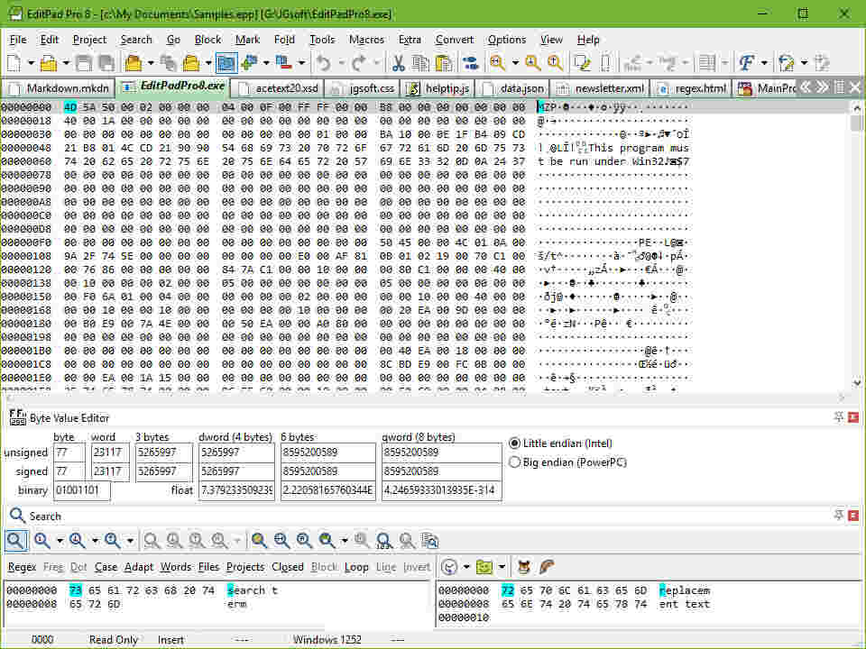Click the Font style F icon
866x649 pixels.
(746, 63)
